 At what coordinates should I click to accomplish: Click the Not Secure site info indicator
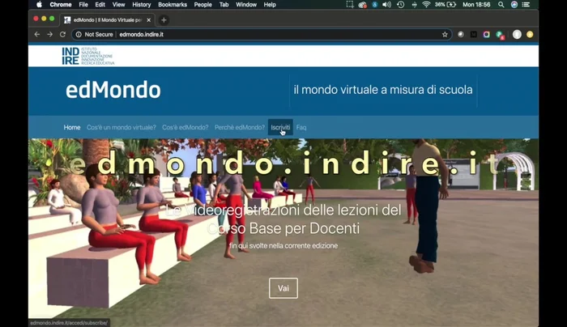[95, 34]
